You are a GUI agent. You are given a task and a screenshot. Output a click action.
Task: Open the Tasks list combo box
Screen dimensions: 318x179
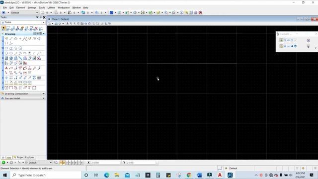[23, 22]
